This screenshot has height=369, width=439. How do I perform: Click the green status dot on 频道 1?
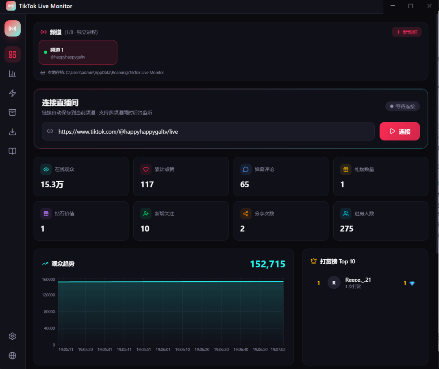(x=46, y=52)
